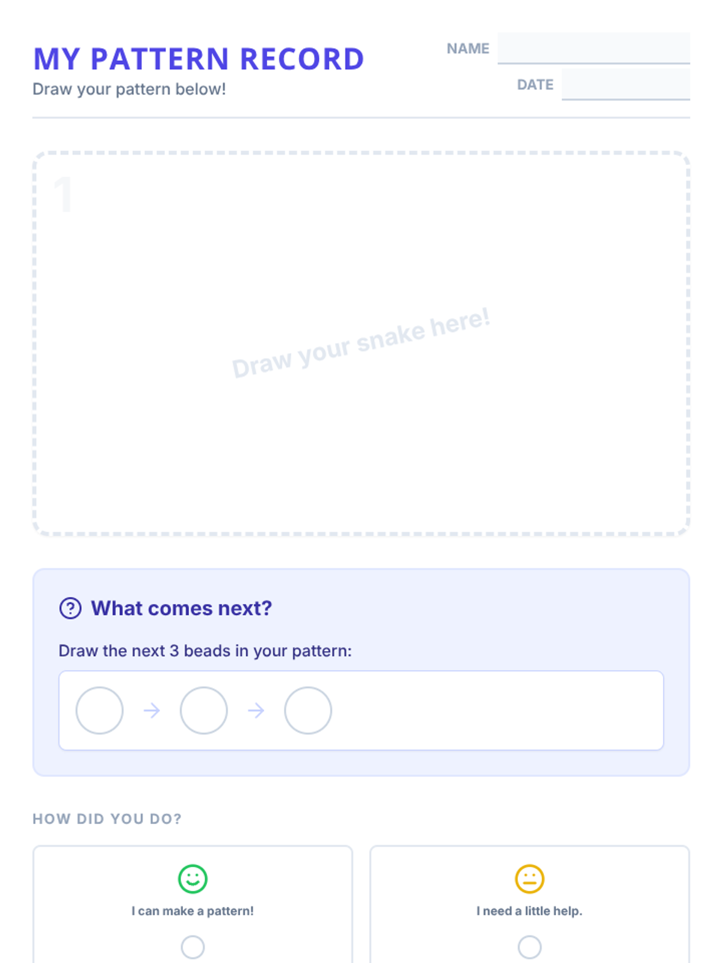722x963 pixels.
Task: Click the yellow neutral face icon
Action: 529,879
